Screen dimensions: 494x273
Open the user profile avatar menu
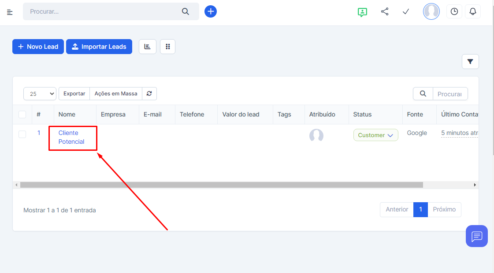coord(431,11)
